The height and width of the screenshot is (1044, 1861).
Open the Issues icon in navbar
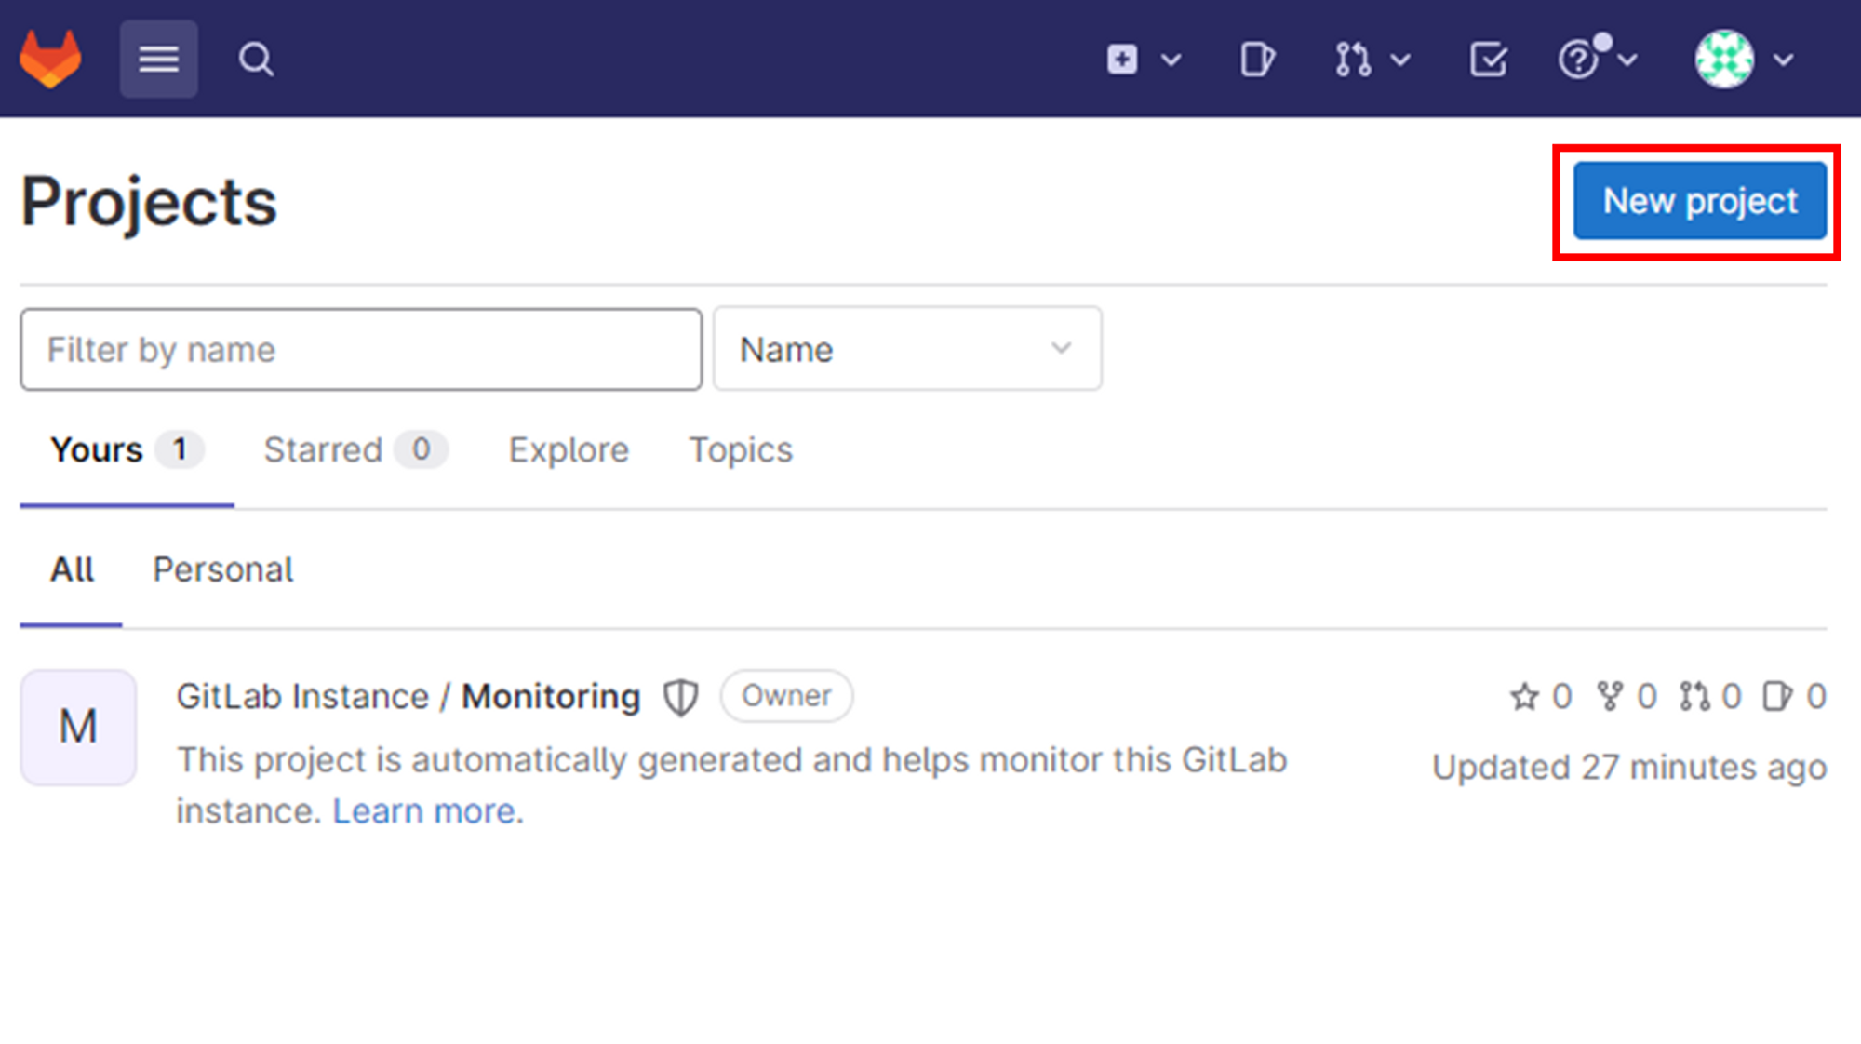[x=1256, y=60]
